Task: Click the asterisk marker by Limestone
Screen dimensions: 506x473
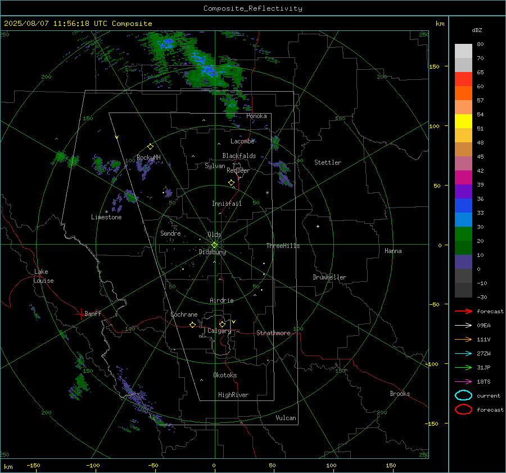Action: click(106, 212)
